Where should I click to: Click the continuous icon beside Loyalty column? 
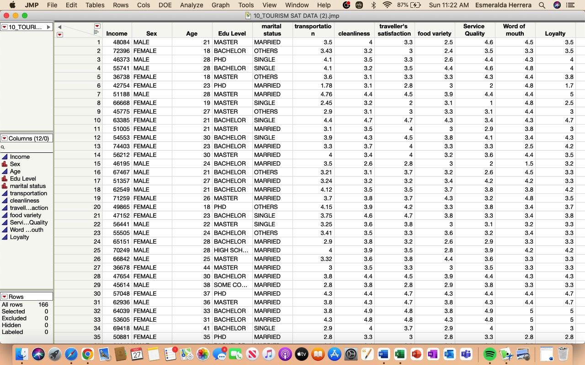4,237
